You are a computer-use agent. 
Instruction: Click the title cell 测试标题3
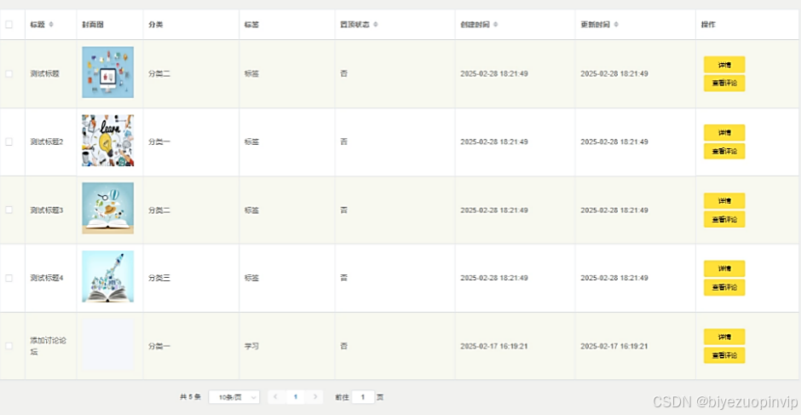(47, 210)
